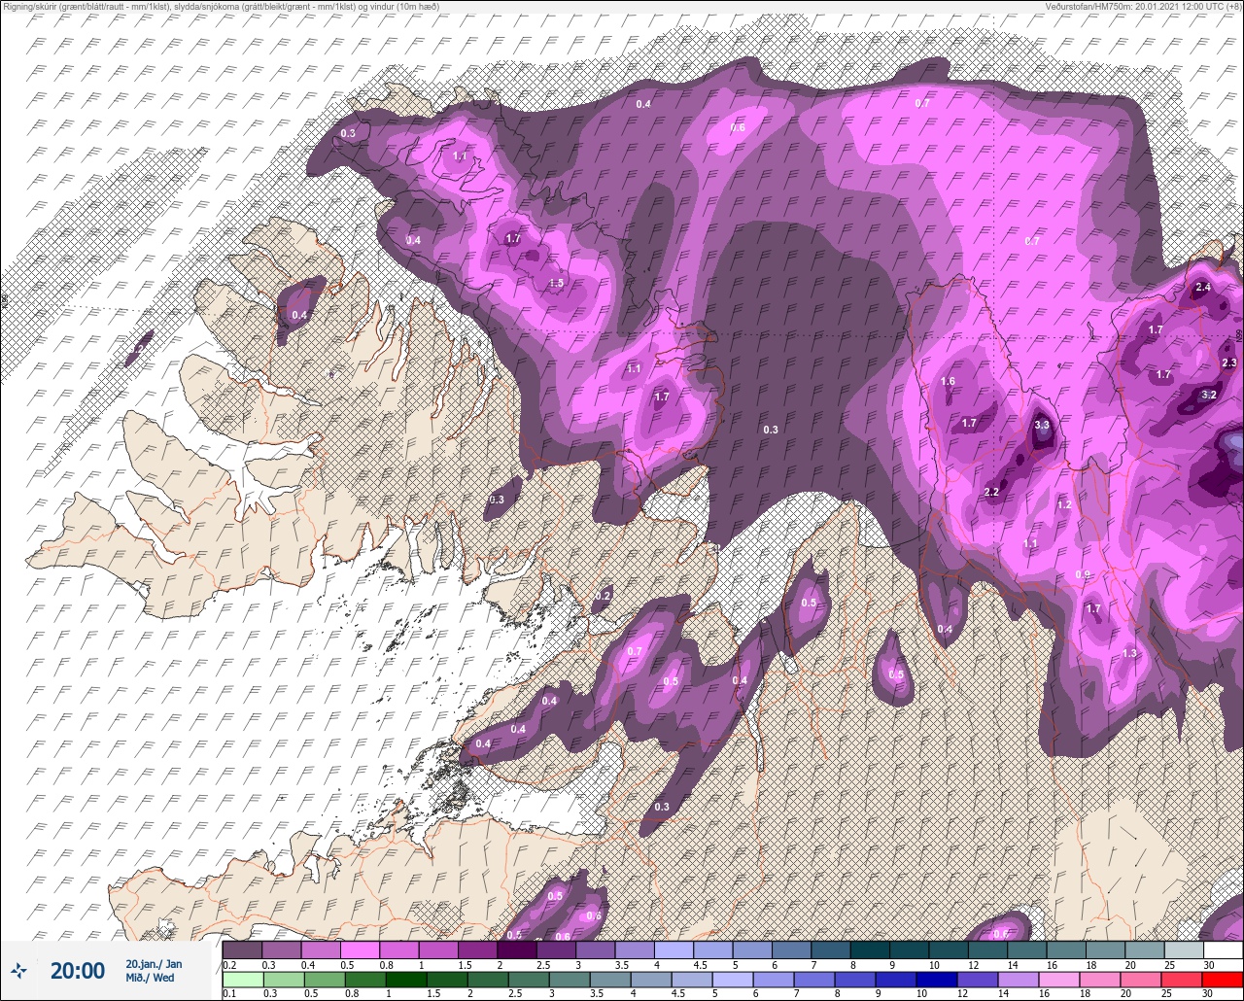Select the white snow legend swatch above 30

tap(1223, 949)
